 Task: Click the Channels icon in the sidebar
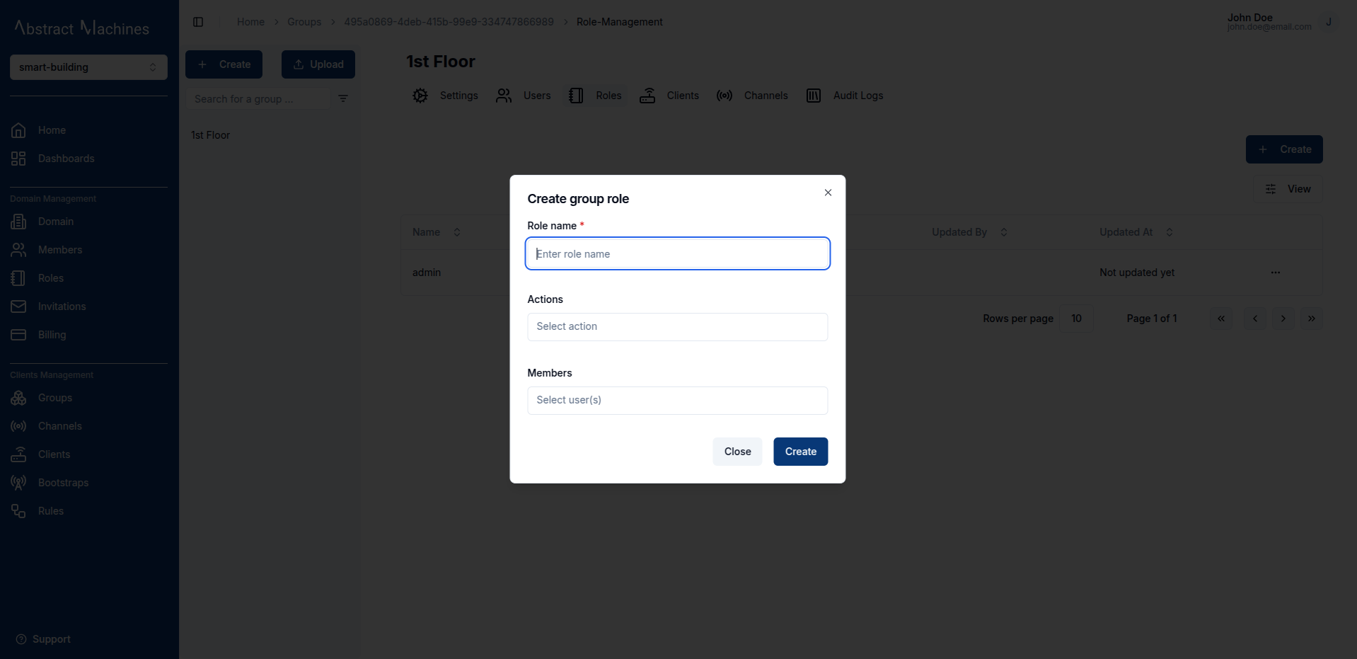(x=18, y=426)
